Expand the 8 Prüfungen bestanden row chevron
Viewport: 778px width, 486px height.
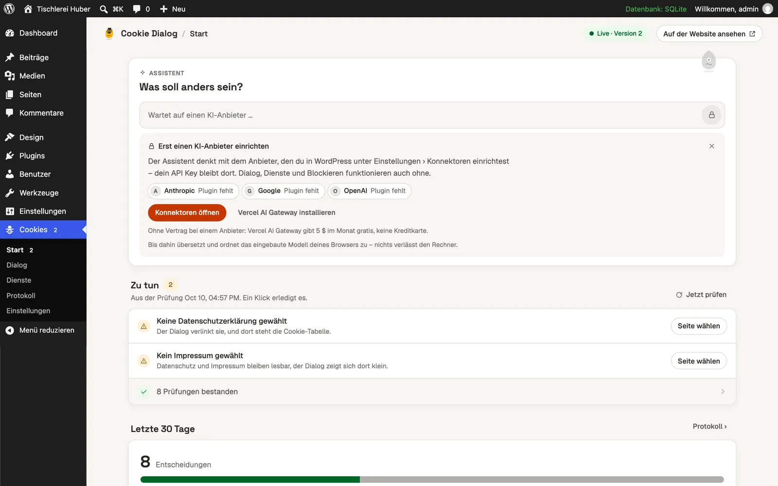click(x=723, y=392)
